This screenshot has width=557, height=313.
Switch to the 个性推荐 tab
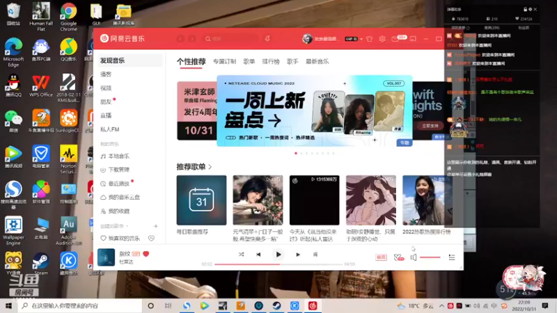click(191, 61)
